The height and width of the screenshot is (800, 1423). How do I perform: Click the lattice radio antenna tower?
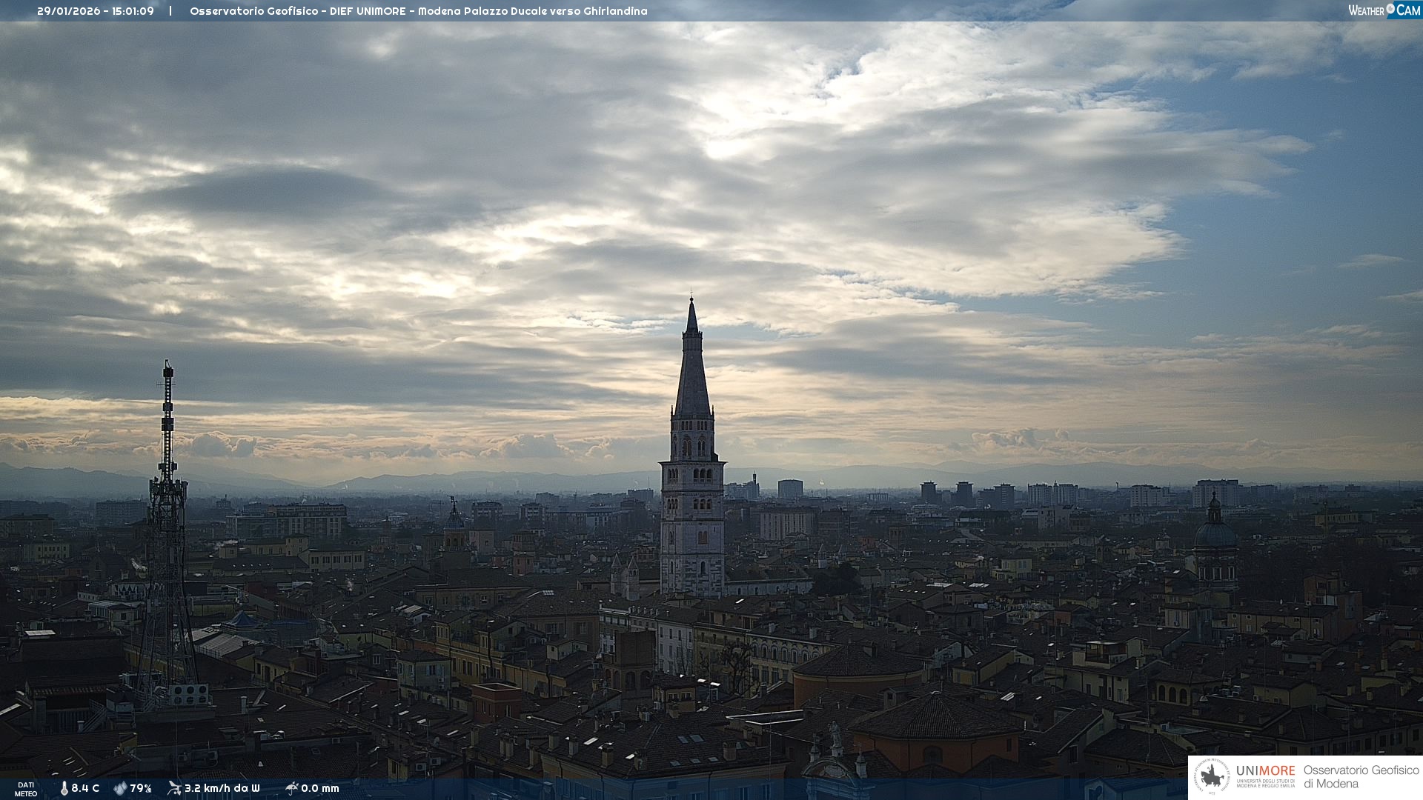[x=167, y=519]
